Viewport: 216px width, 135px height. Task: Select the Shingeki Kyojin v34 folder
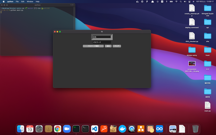coord(208,8)
